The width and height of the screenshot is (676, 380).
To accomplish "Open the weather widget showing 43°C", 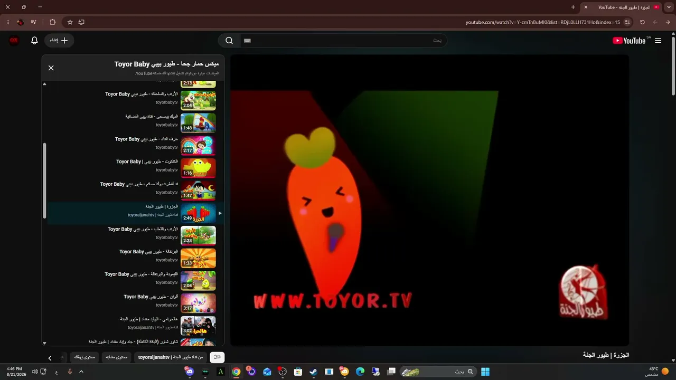I will [x=656, y=372].
